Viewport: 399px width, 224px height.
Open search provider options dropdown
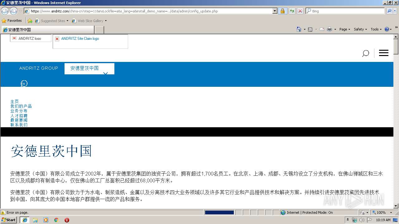click(x=395, y=11)
